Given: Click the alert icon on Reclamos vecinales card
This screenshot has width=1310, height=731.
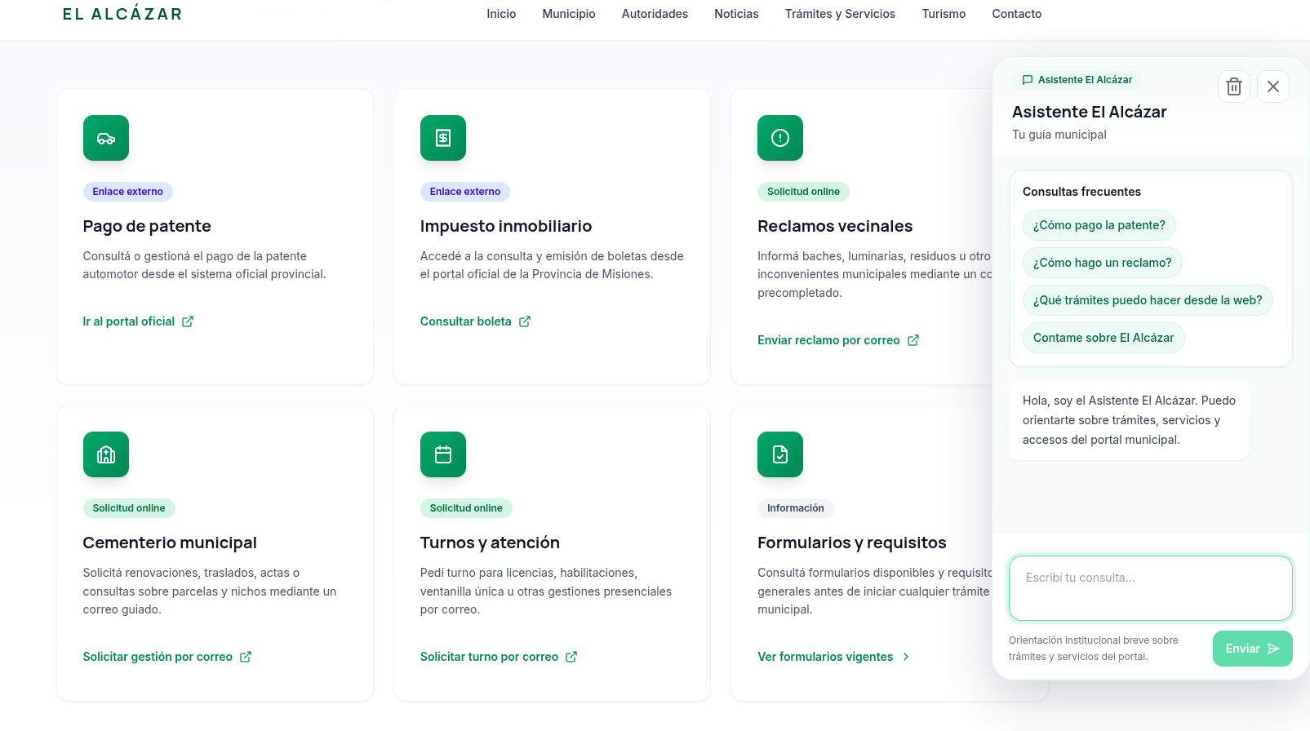Looking at the screenshot, I should (x=780, y=138).
